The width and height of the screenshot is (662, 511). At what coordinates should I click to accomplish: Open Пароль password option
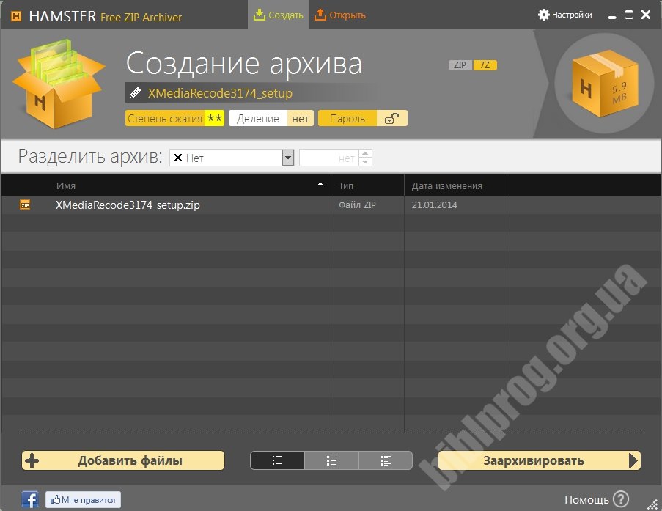click(x=363, y=118)
